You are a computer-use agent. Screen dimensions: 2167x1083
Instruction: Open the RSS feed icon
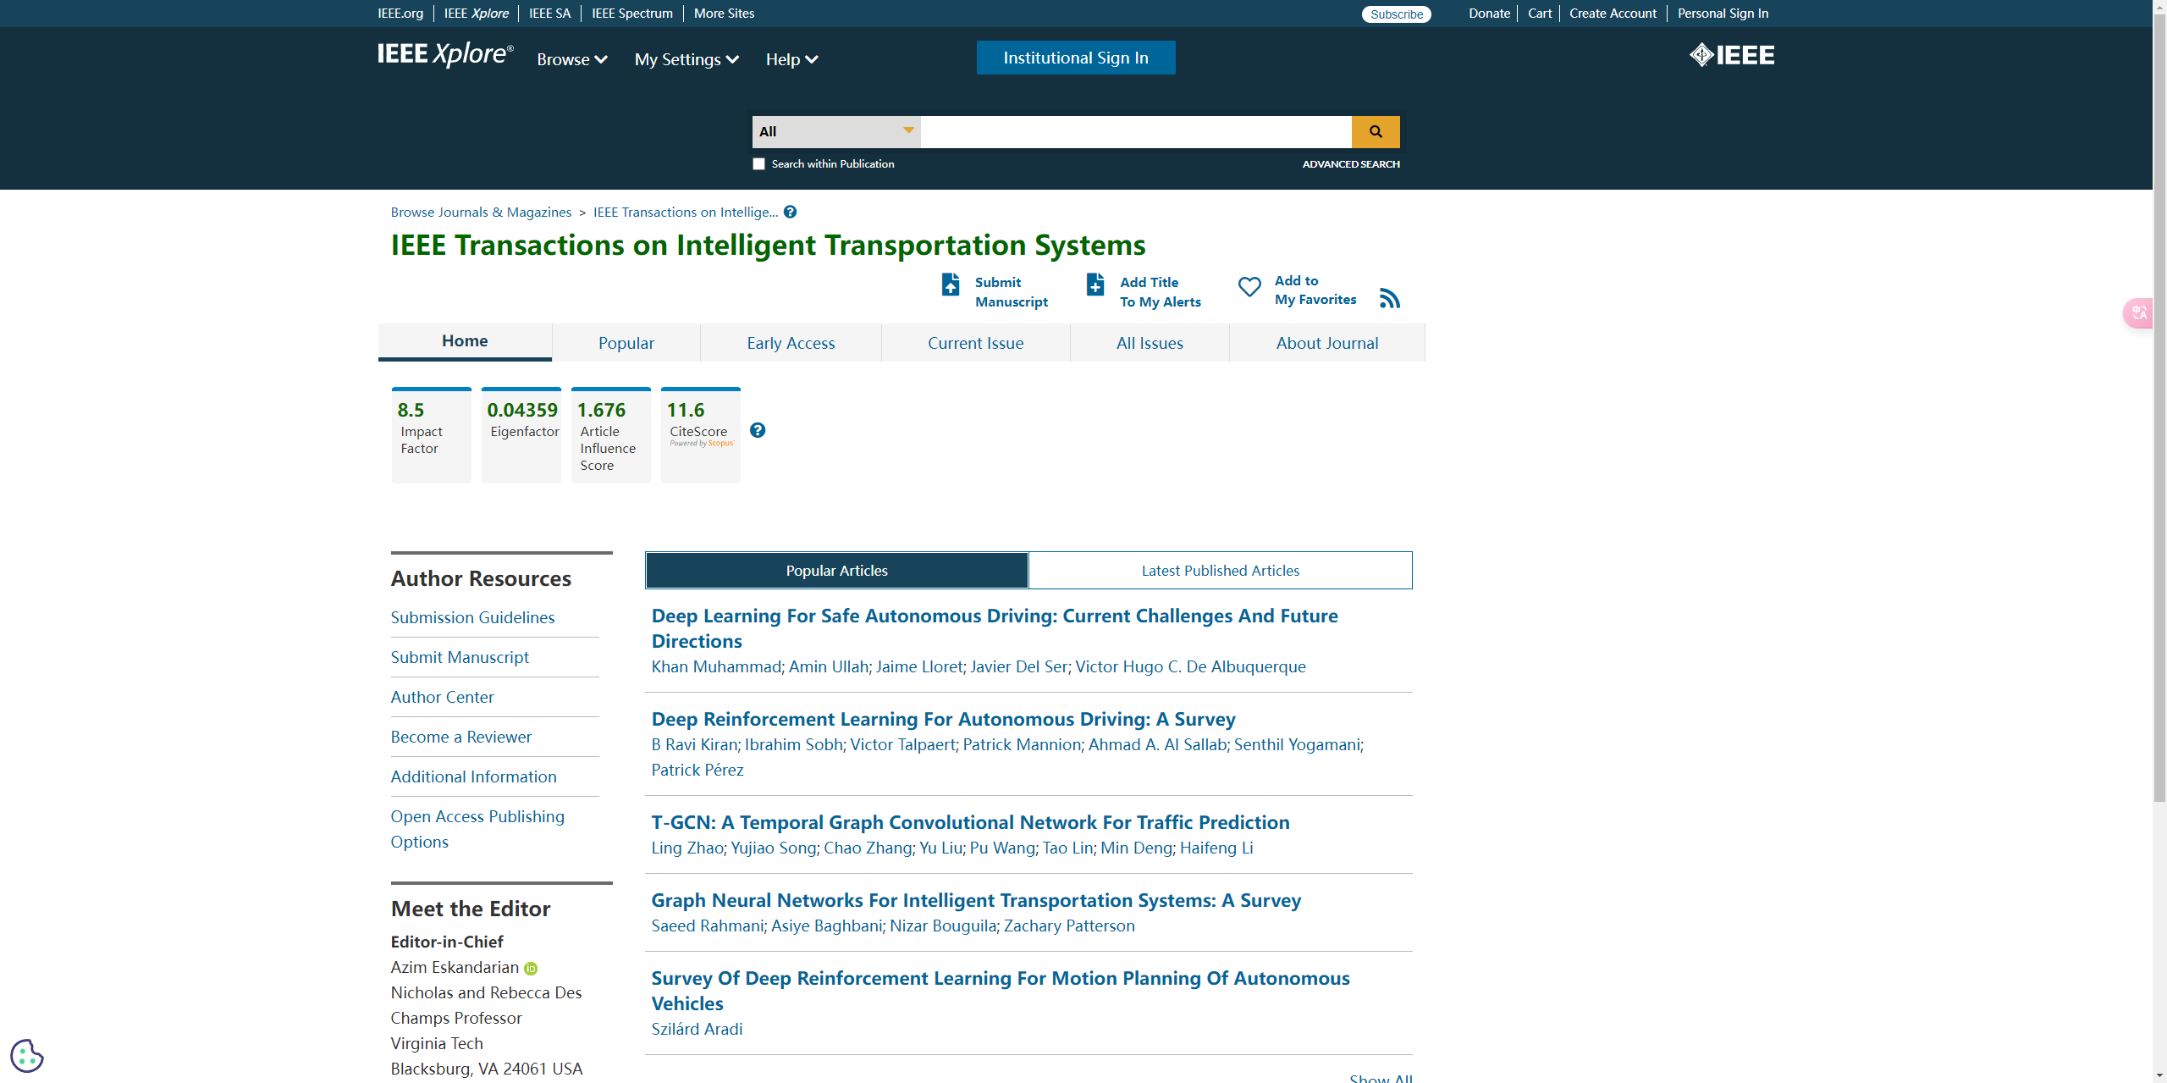[x=1389, y=298]
